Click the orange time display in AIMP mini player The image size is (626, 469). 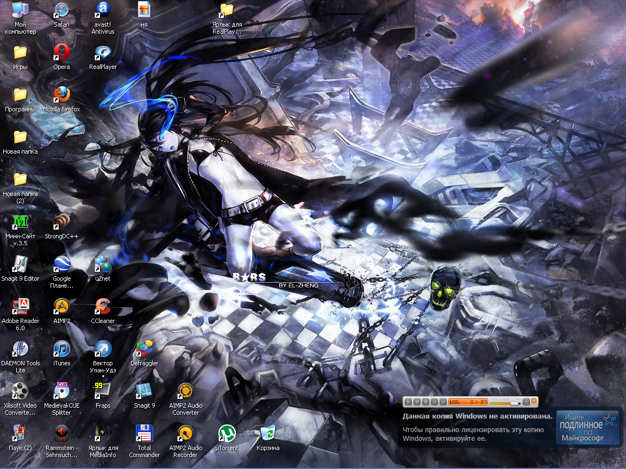[468, 402]
